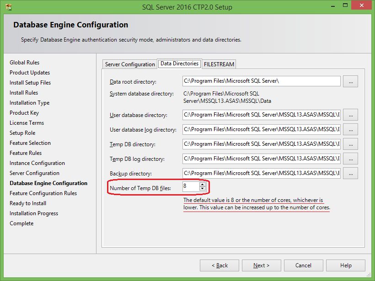
Task: Maximize the setup window
Action: [345, 5]
